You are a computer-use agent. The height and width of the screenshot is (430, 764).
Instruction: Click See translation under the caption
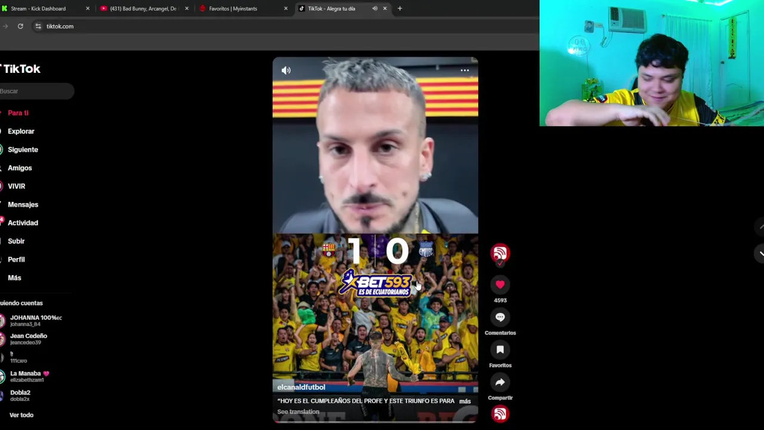point(298,412)
